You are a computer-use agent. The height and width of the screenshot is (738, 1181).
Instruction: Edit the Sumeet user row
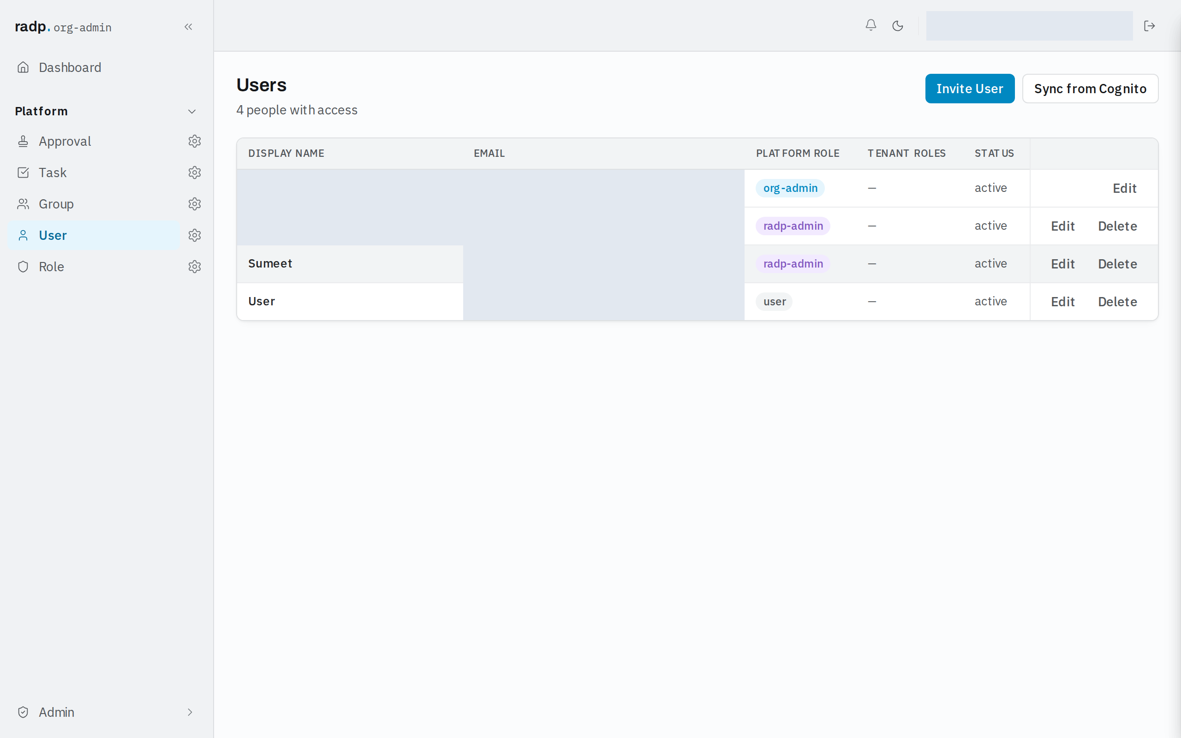point(1063,264)
